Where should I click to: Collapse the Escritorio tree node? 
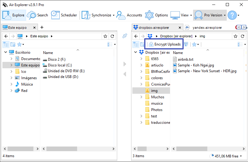6,52
